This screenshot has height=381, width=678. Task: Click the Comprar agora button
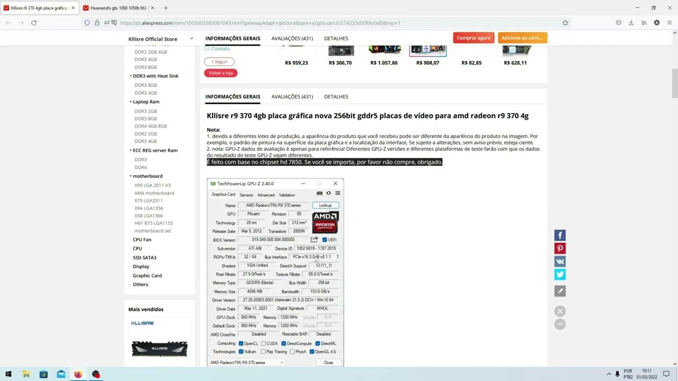[474, 38]
